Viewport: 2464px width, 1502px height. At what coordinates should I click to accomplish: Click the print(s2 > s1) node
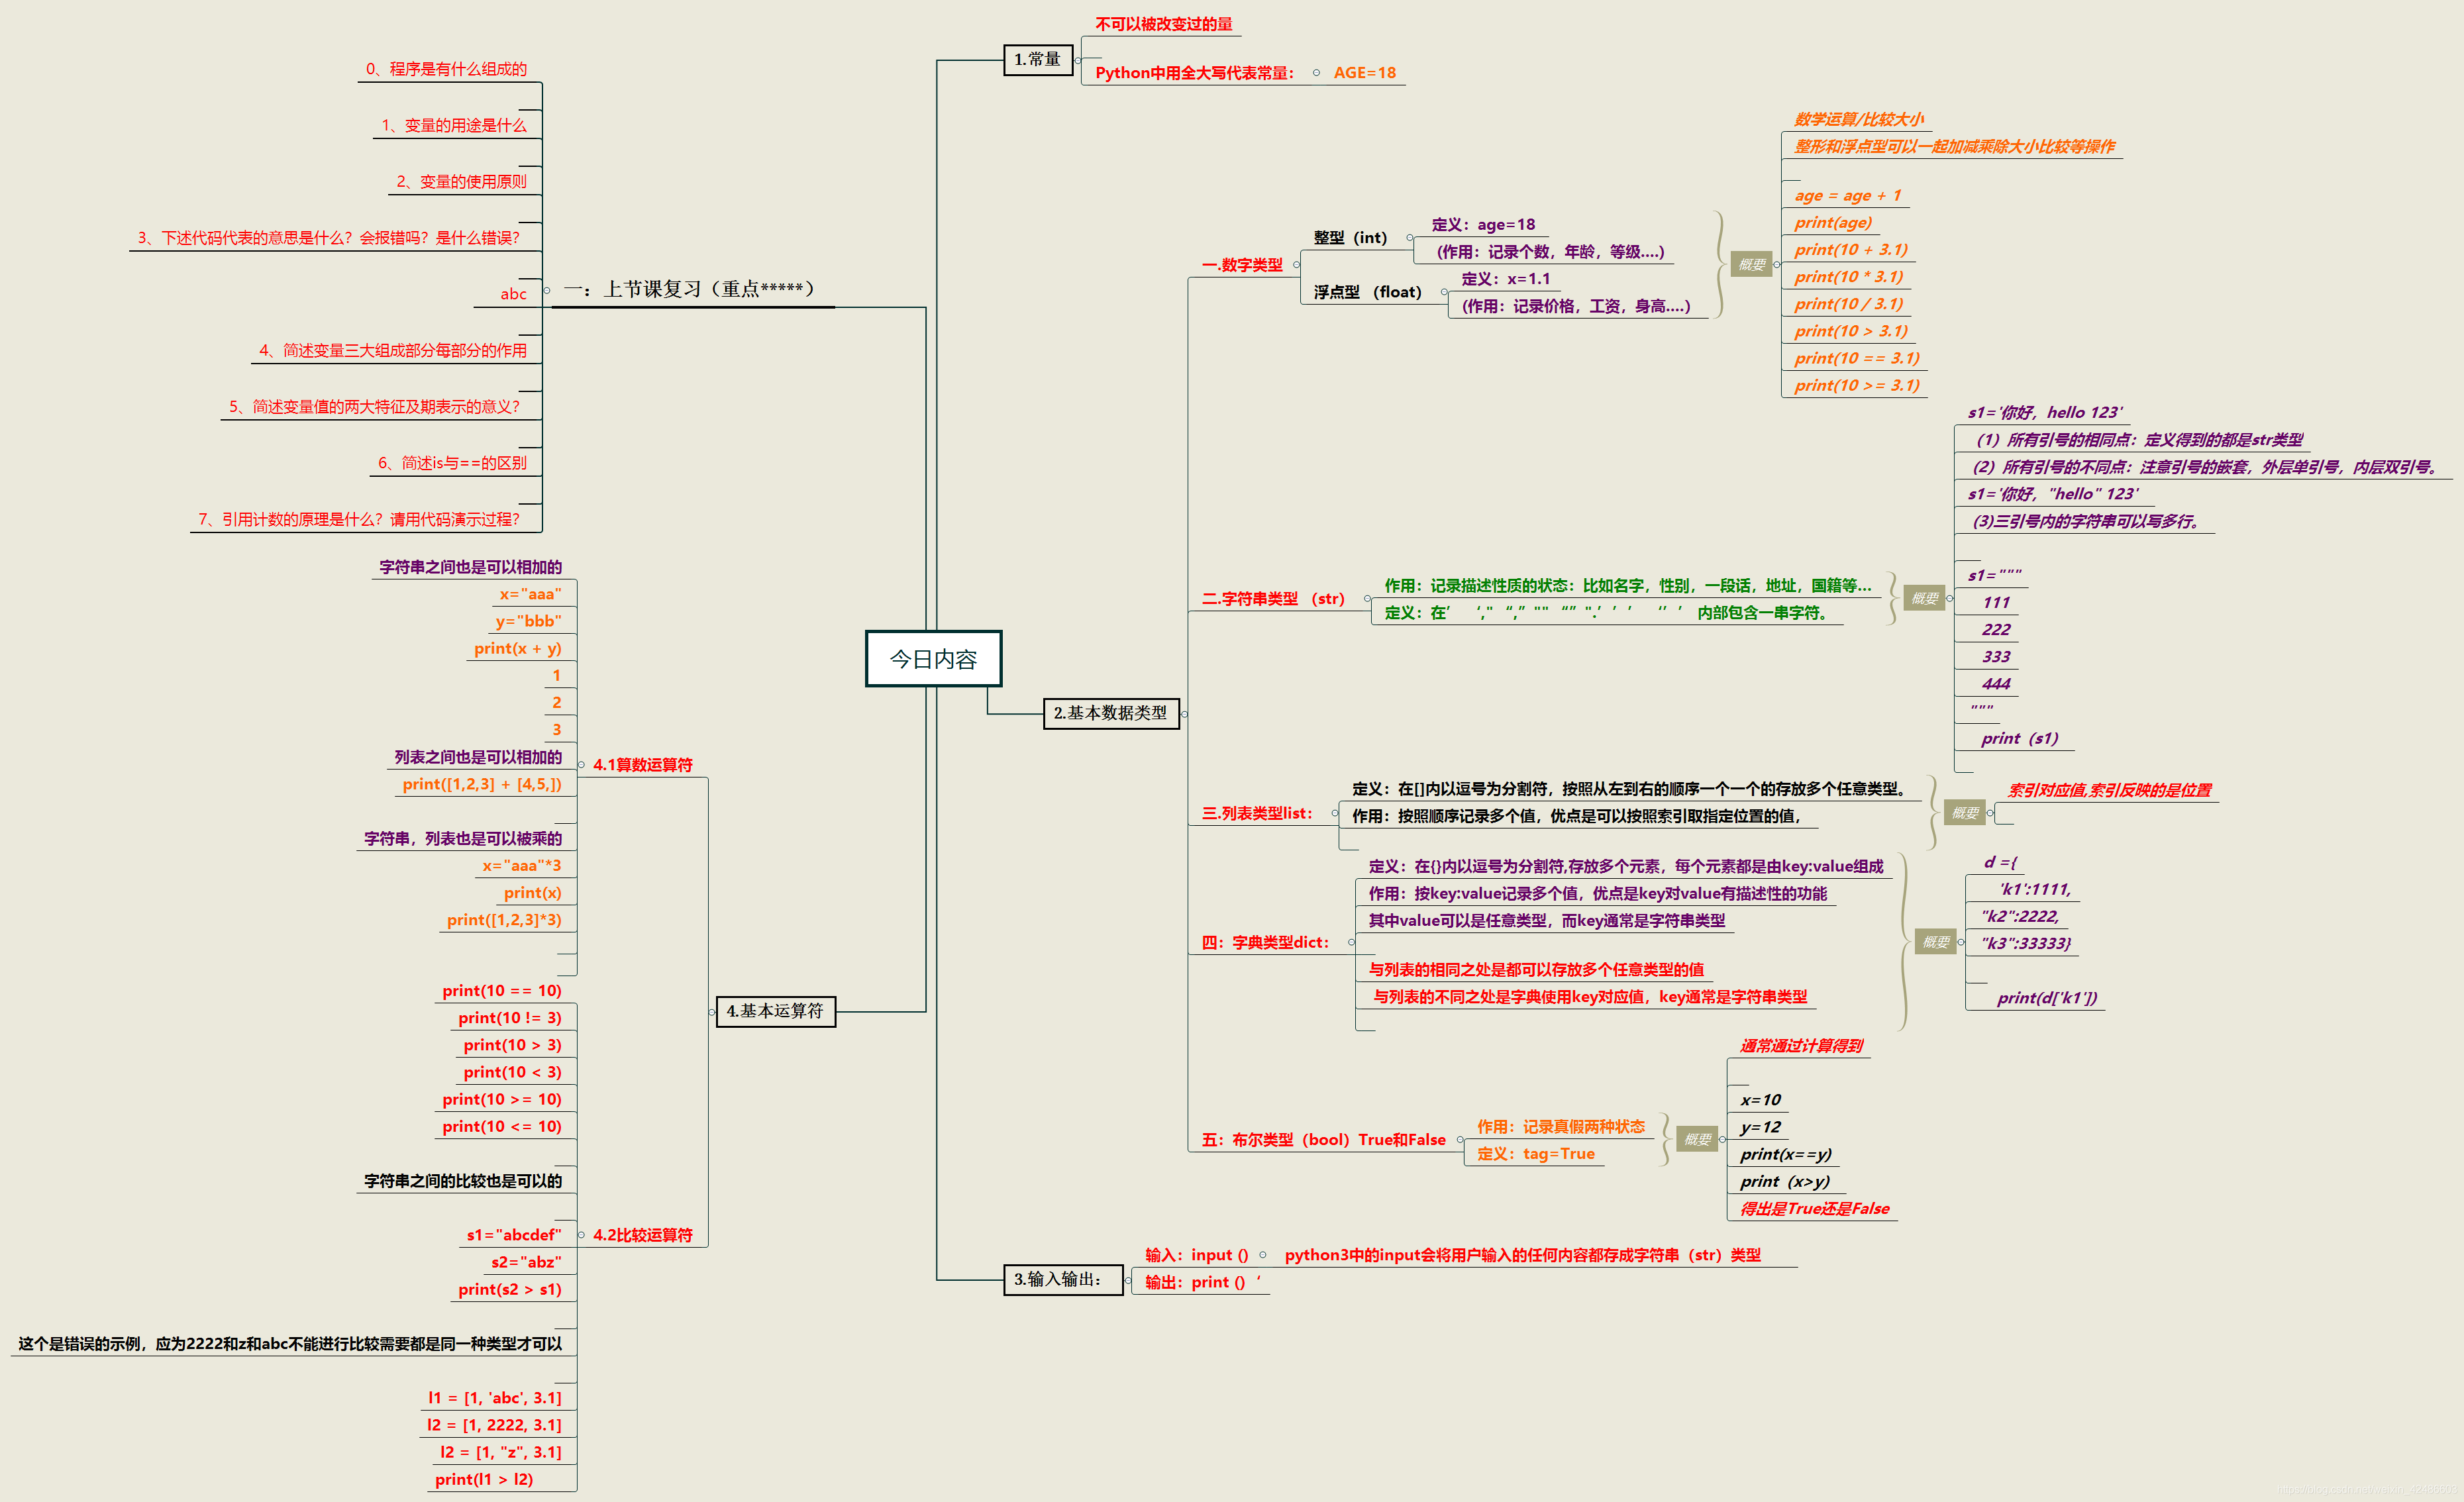coord(510,1289)
